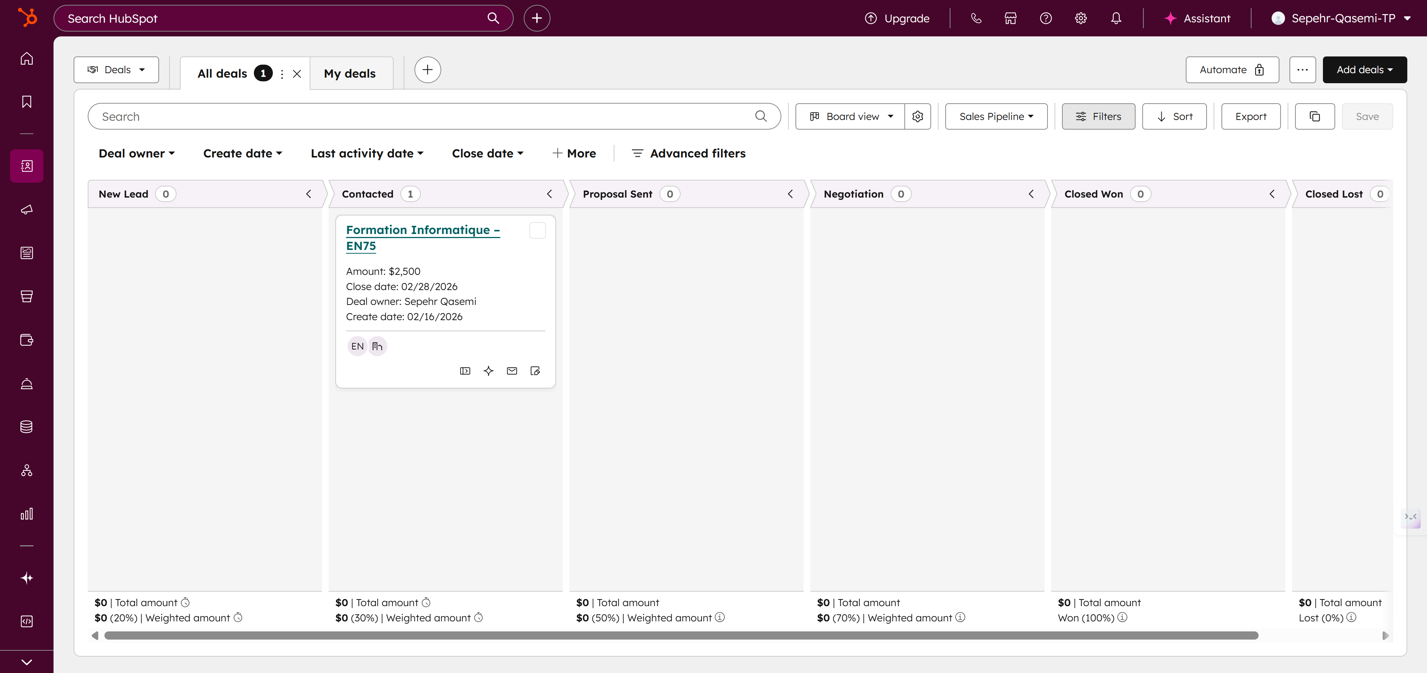Toggle the Filters panel
The image size is (1427, 673).
[1098, 116]
